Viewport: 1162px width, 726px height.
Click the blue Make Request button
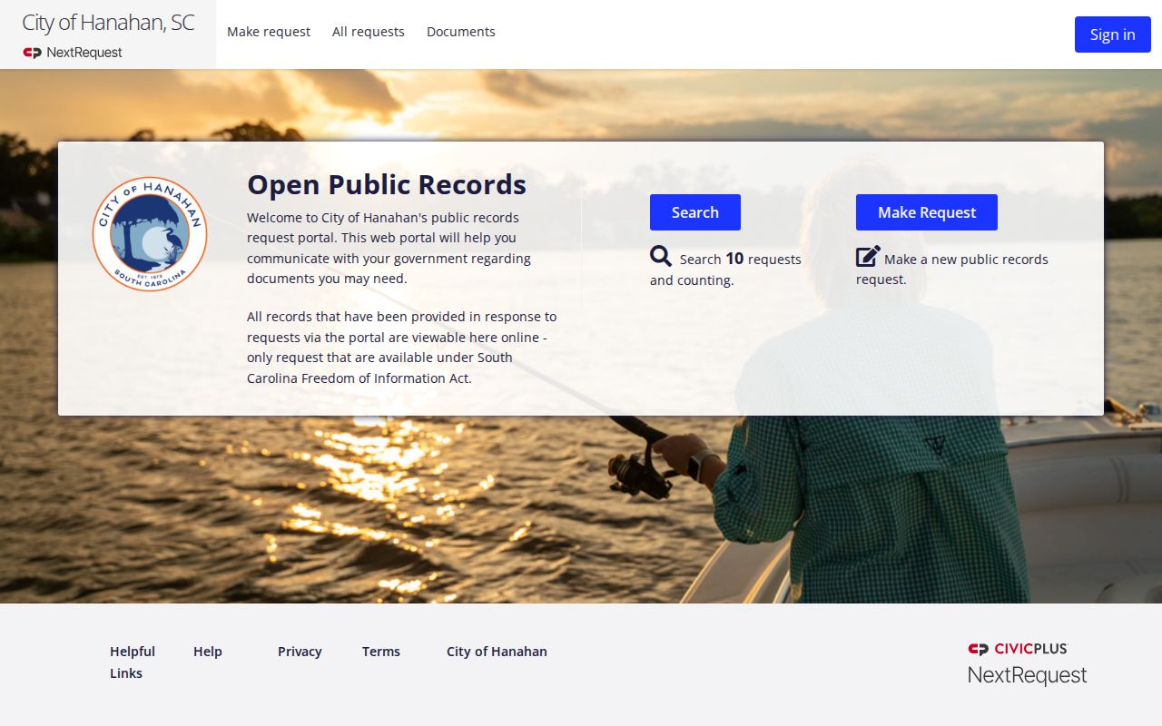pos(927,212)
